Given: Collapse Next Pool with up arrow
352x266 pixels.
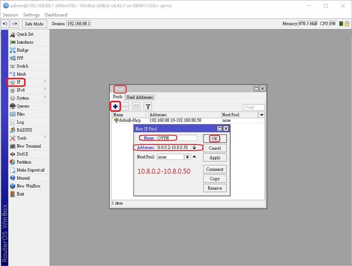Looking at the screenshot, I should point(195,156).
